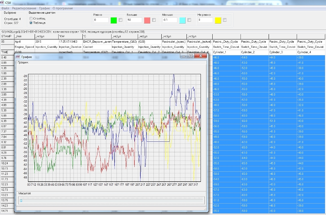This screenshot has height=215, width=326.
Task: Click the Cylinder_1 header cell
Action: coord(226,52)
